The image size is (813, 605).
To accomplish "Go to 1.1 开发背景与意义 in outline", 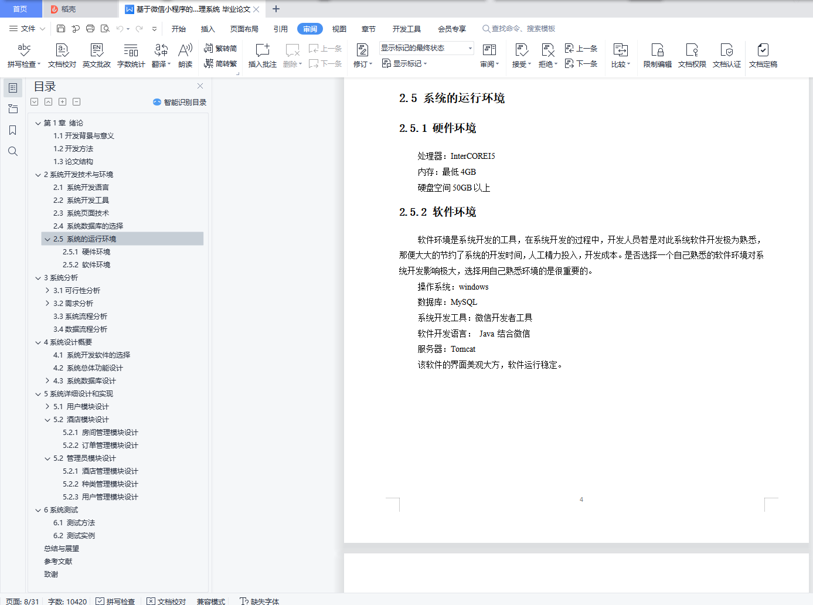I will (x=84, y=136).
